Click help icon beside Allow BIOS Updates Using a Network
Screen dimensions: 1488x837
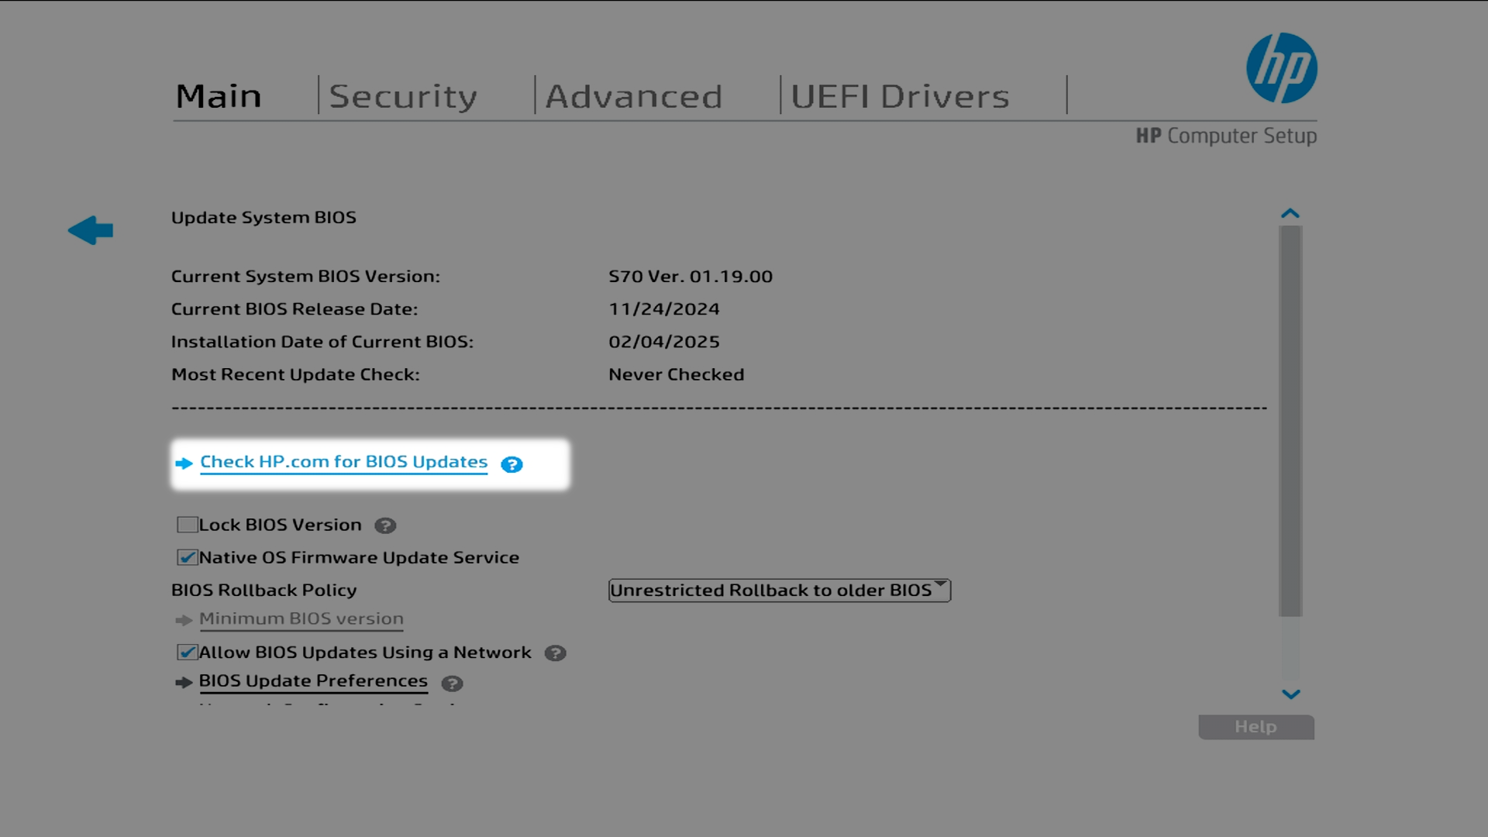coord(555,653)
